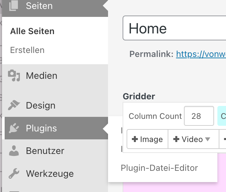Click the Medien camera-and-music icon
The height and width of the screenshot is (192, 226).
[14, 75]
